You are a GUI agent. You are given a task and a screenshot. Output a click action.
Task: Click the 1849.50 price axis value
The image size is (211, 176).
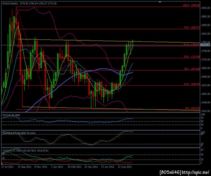click(206, 25)
